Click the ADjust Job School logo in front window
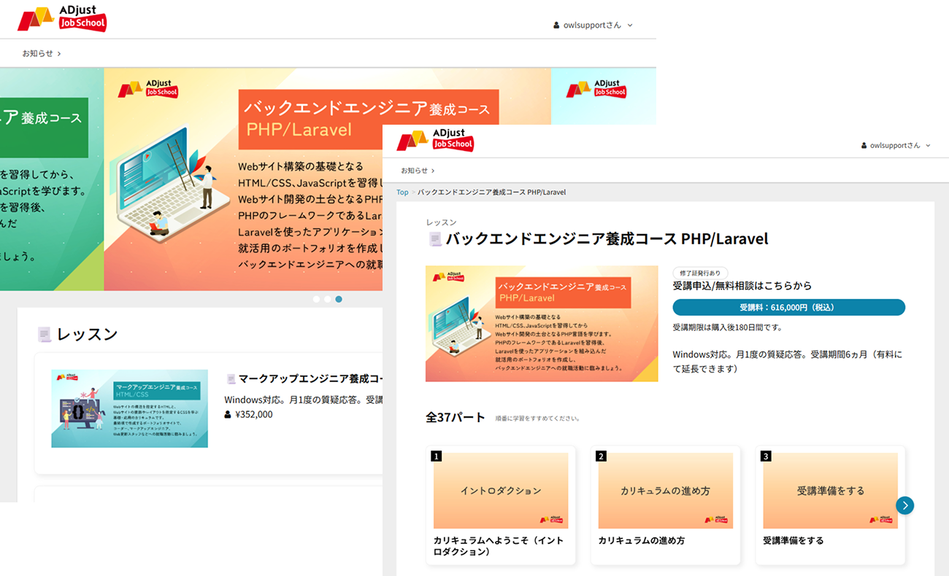Screen dimensions: 949x576 (x=435, y=140)
